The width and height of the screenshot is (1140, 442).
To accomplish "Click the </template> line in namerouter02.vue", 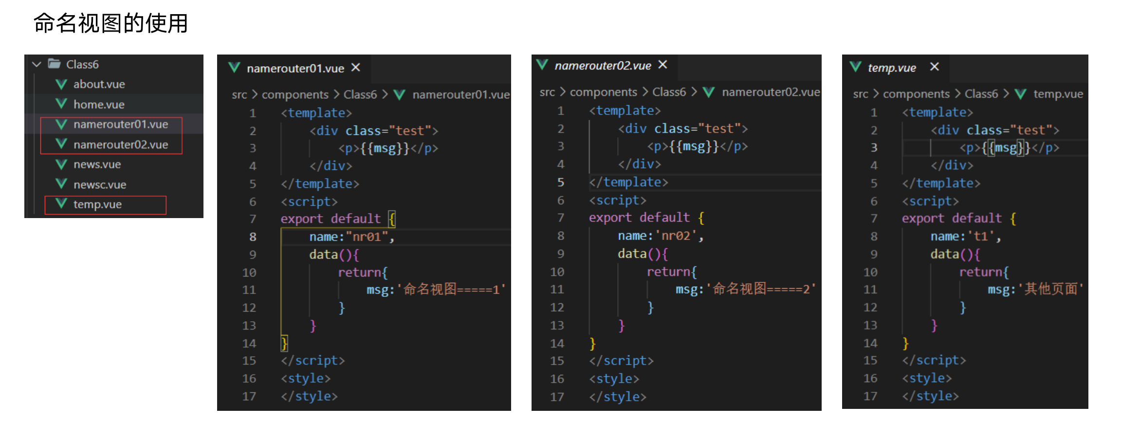I will point(628,183).
